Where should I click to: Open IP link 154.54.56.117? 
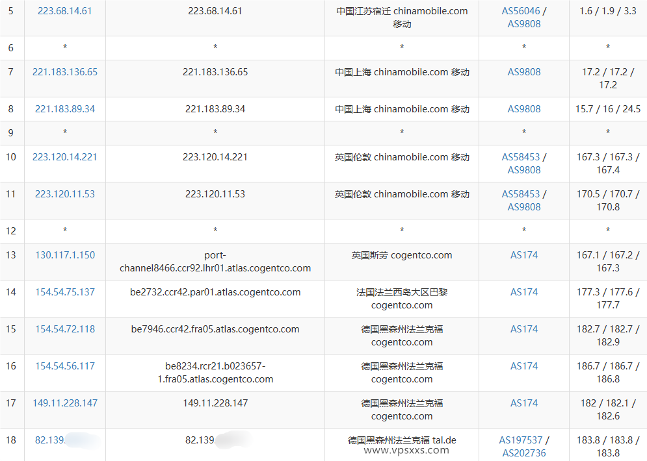pyautogui.click(x=64, y=366)
